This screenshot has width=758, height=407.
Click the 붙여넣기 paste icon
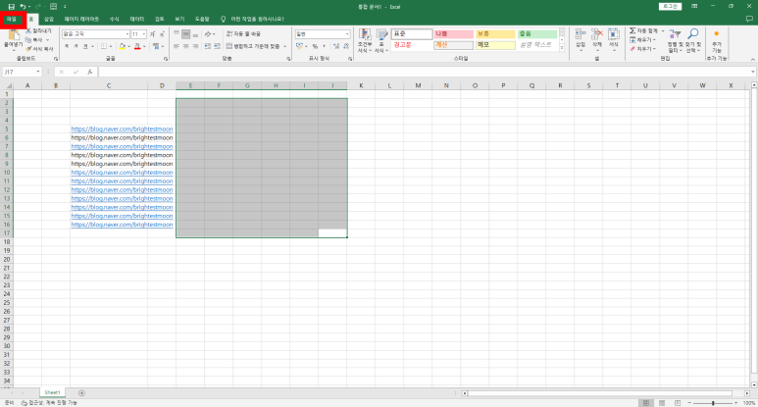(x=13, y=36)
